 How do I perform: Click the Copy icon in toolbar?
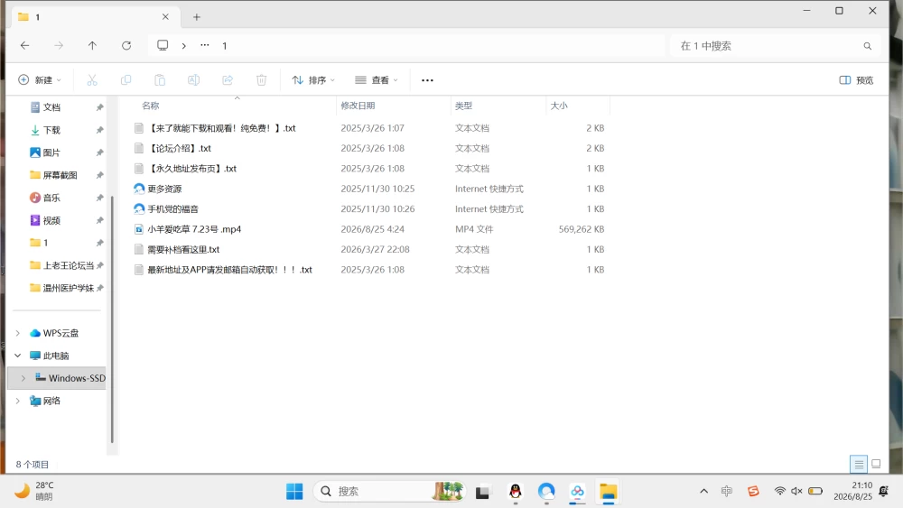point(126,80)
